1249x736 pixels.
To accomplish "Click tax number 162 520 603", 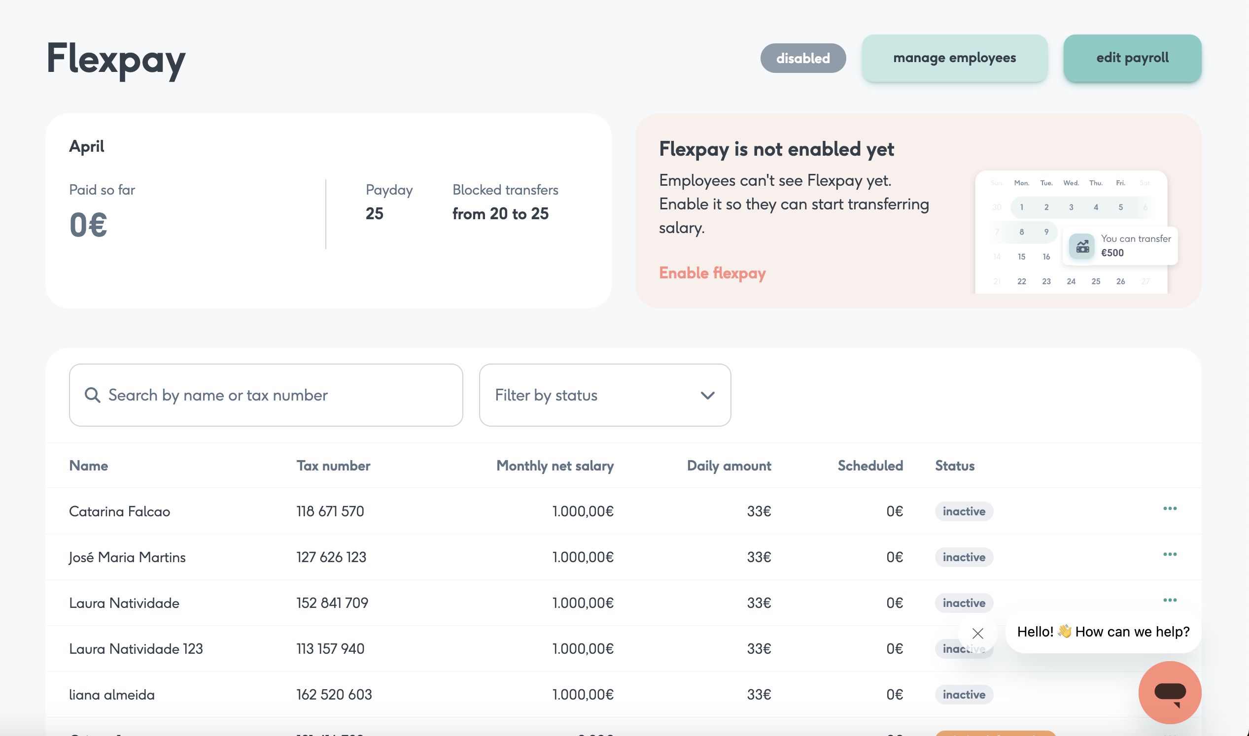I will coord(335,694).
